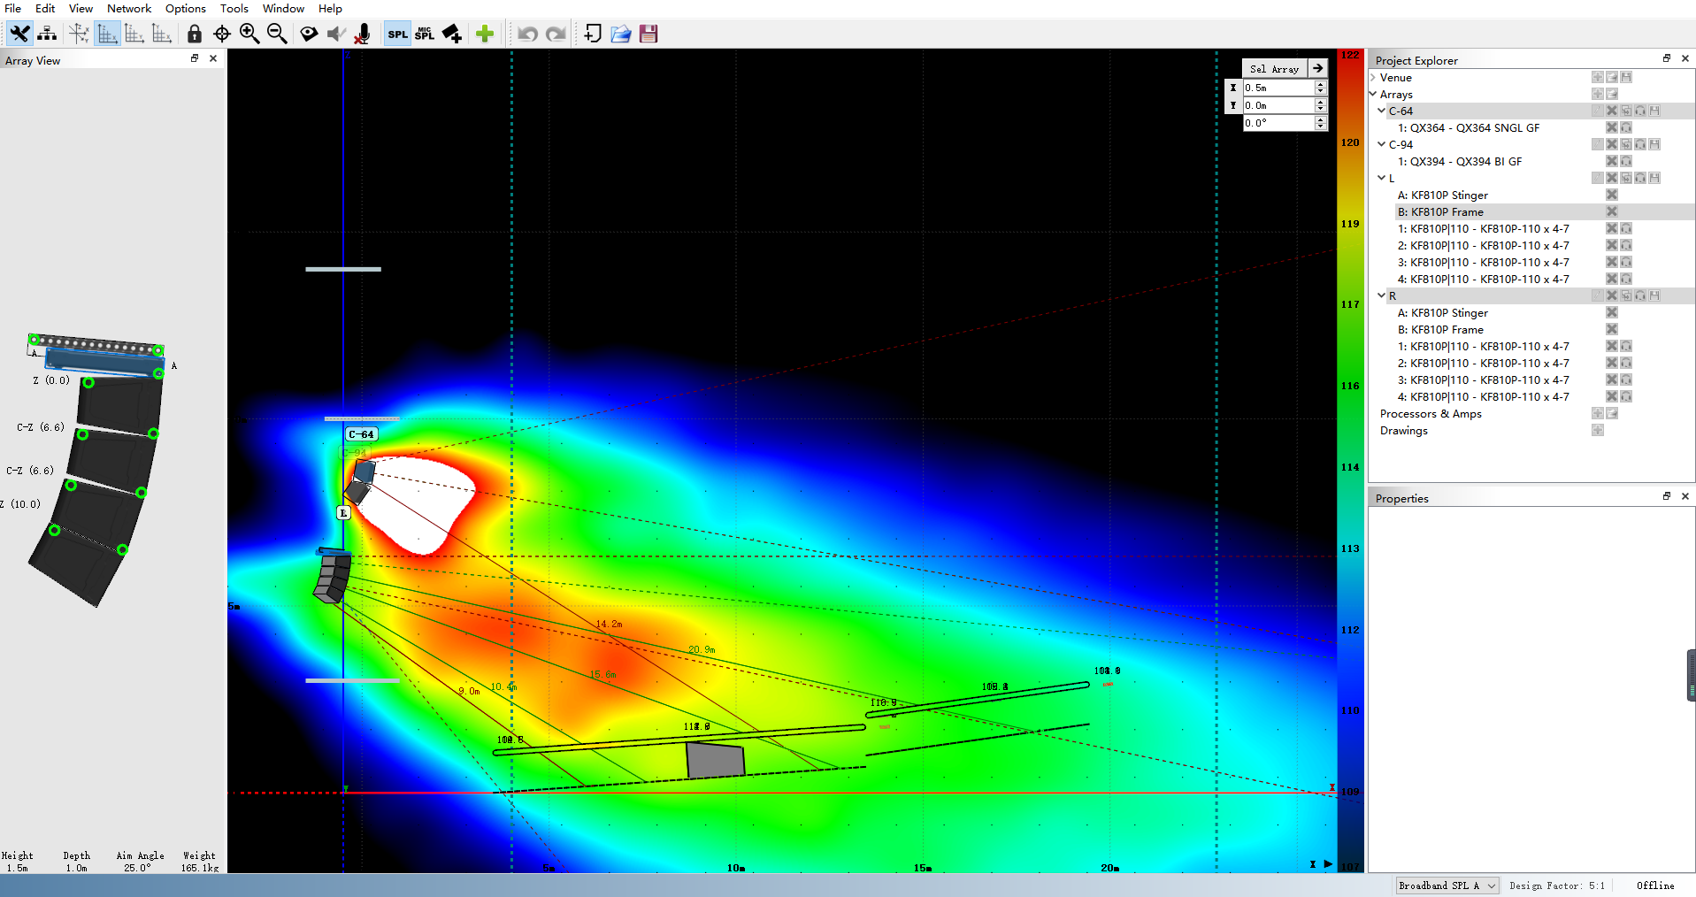Open a project with the folder icon

click(x=621, y=34)
